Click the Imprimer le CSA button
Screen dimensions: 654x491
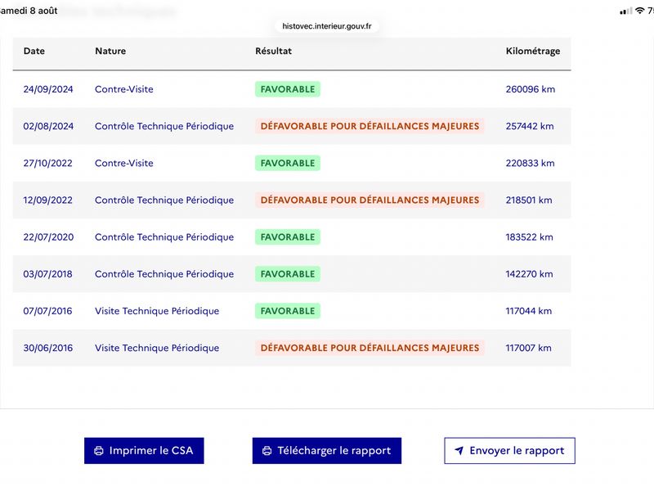pyautogui.click(x=144, y=451)
